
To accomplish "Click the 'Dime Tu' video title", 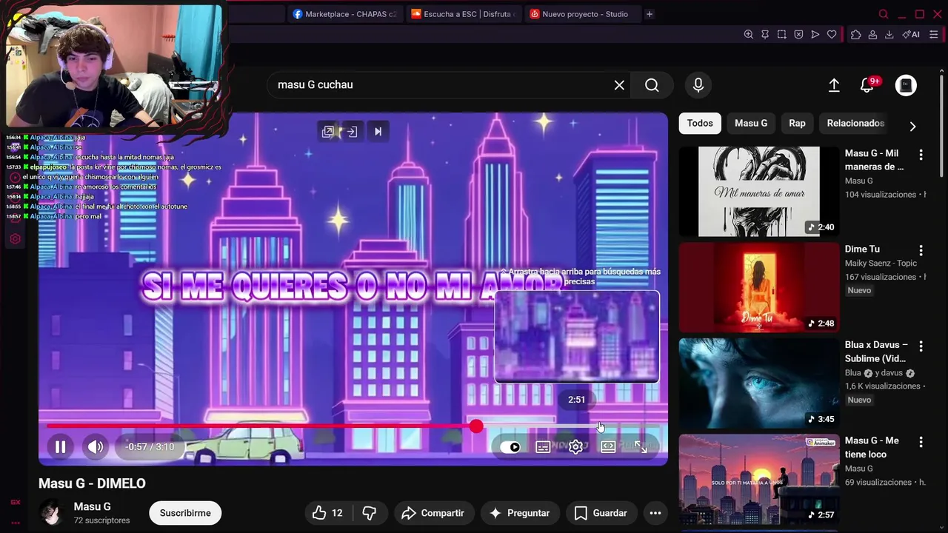I will 862,249.
